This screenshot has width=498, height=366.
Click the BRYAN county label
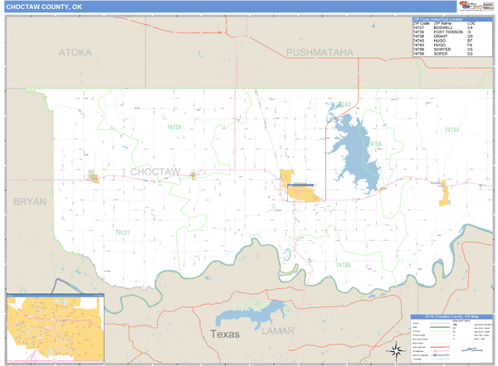click(x=29, y=201)
